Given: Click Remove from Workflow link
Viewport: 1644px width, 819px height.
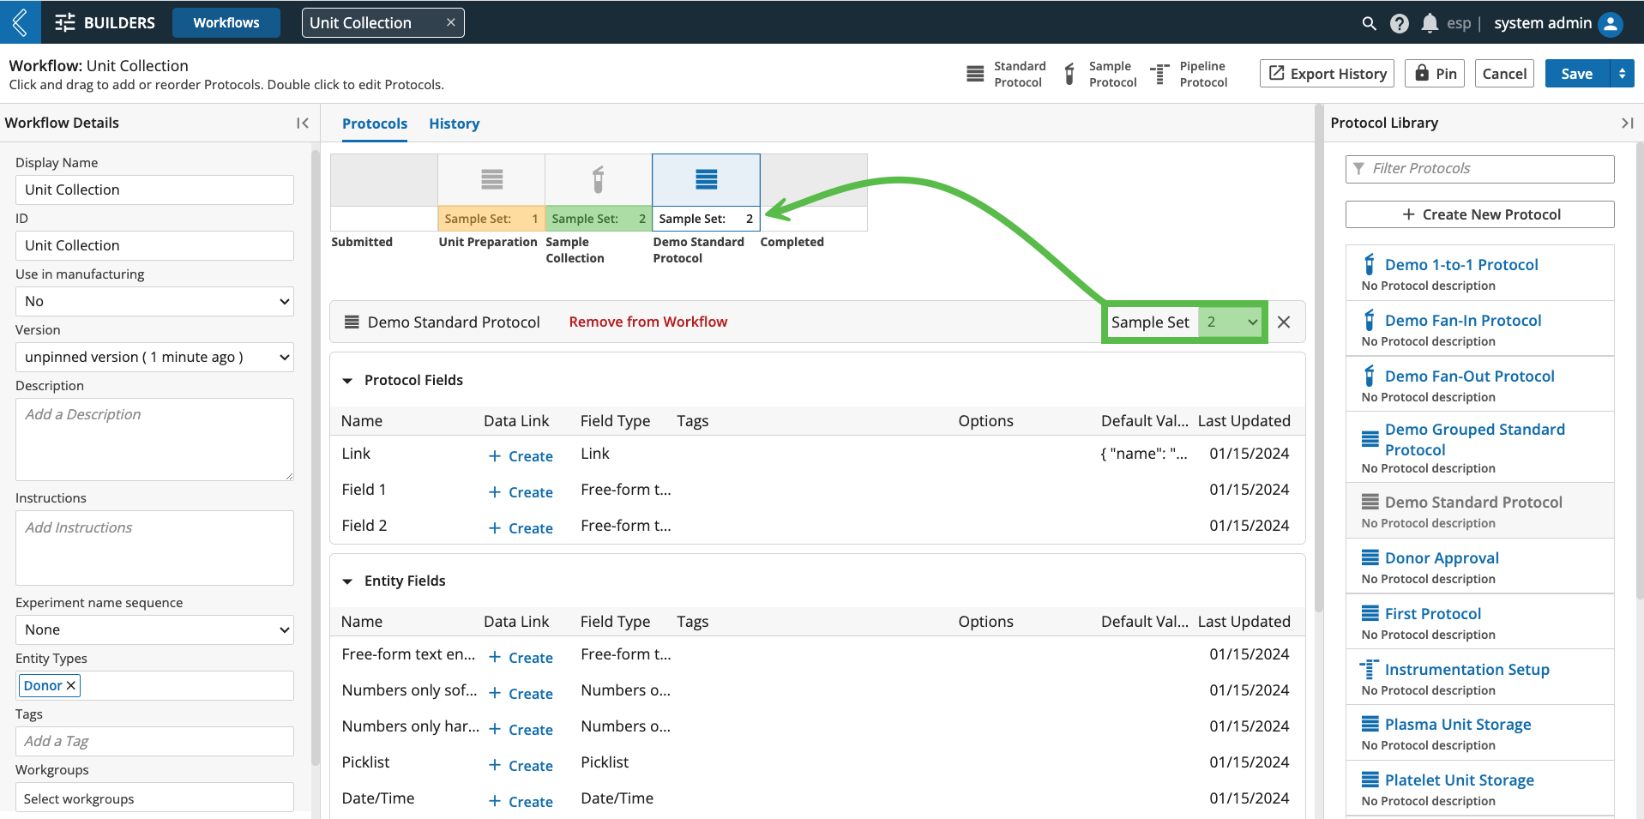Looking at the screenshot, I should (x=648, y=322).
